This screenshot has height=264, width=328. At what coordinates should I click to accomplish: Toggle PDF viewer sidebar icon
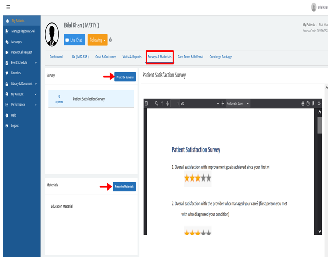(x=146, y=103)
